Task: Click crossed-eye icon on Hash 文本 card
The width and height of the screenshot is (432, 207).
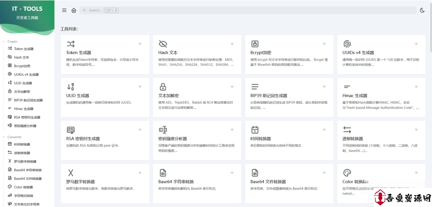Action: [163, 44]
